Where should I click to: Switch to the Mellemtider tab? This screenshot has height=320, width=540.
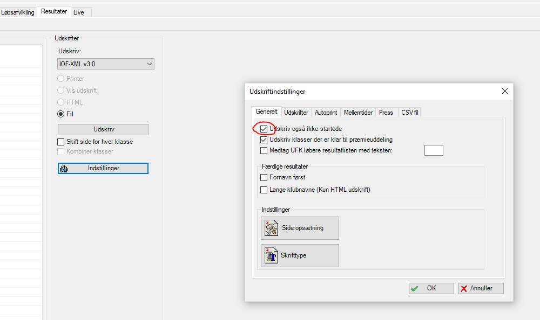tap(358, 113)
